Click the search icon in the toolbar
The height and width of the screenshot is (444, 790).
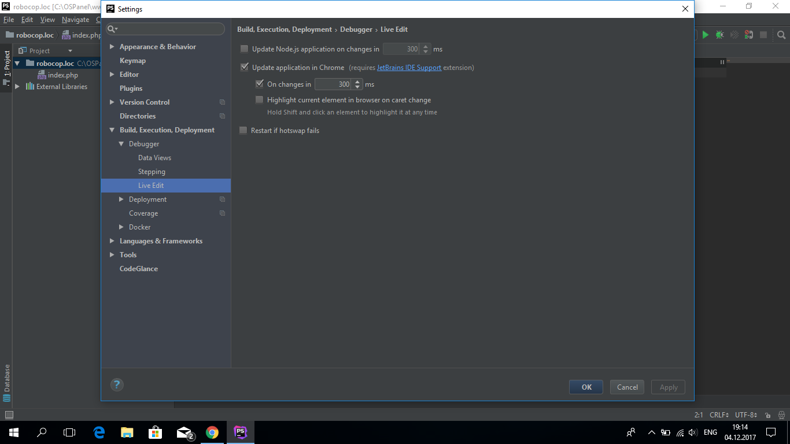[x=781, y=35]
